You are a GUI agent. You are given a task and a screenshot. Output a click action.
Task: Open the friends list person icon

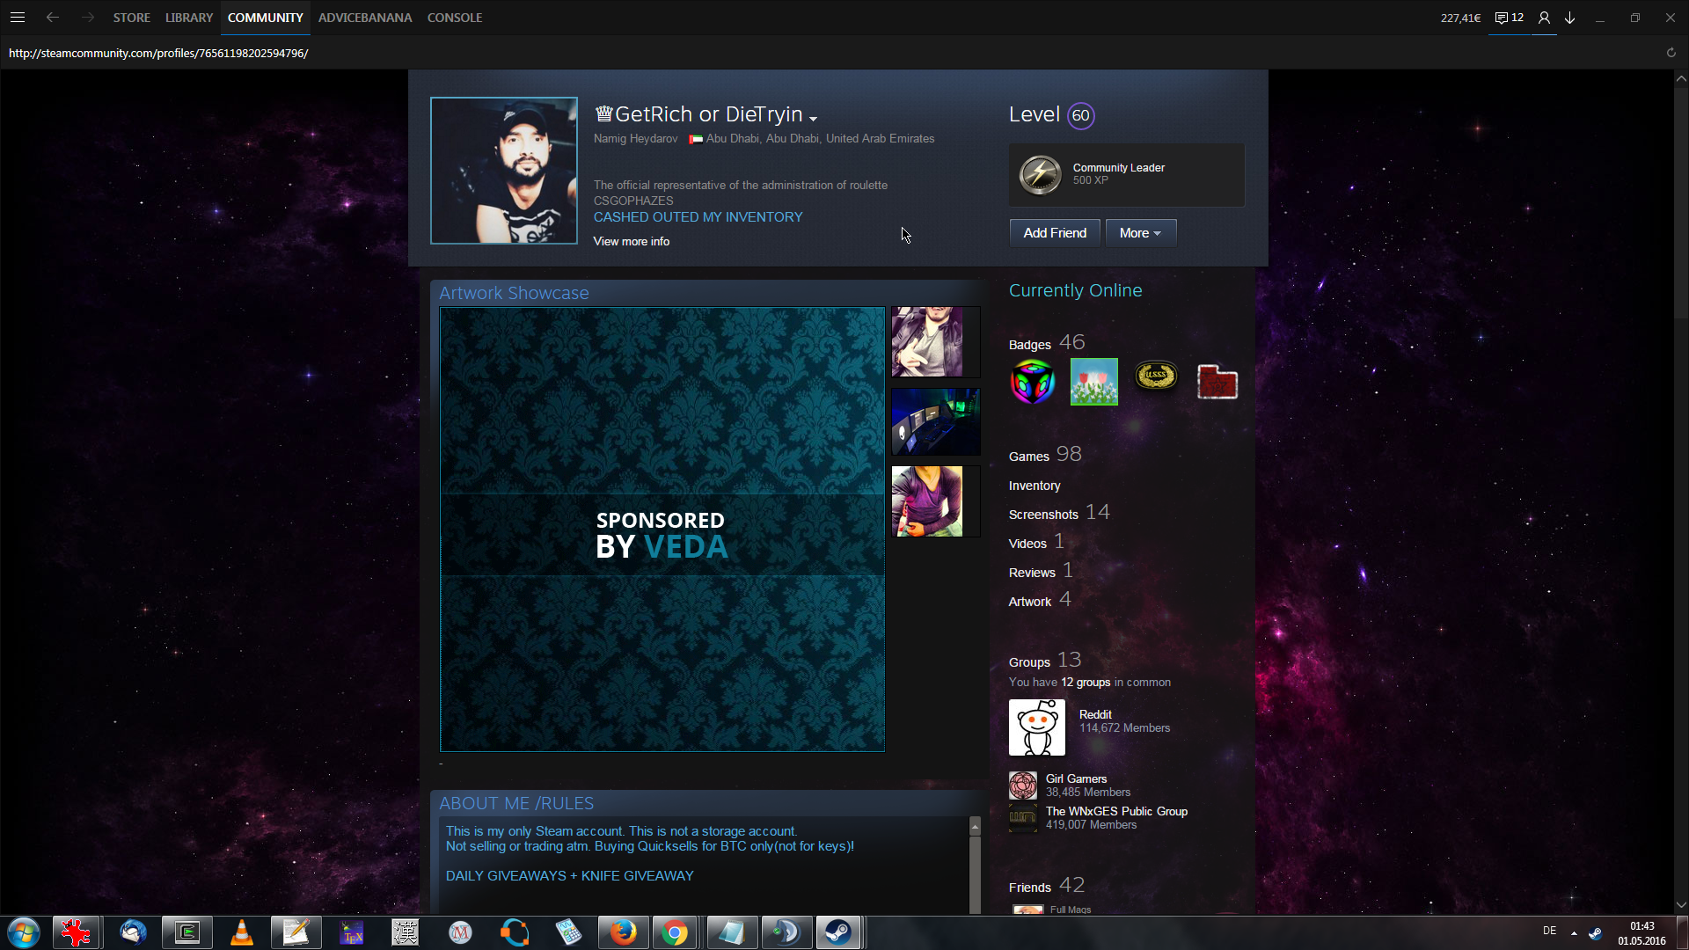tap(1544, 18)
